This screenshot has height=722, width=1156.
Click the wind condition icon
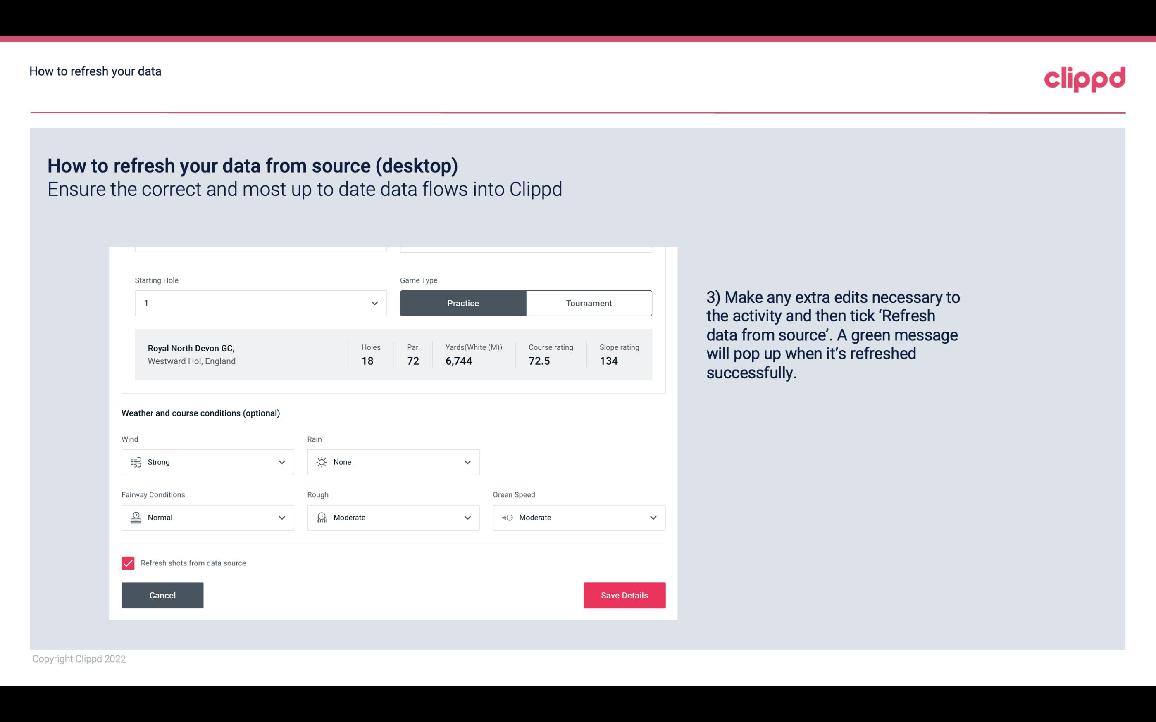pos(136,462)
